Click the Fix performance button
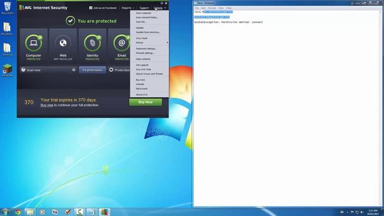Screen dimensions: 384x216 (x=92, y=70)
